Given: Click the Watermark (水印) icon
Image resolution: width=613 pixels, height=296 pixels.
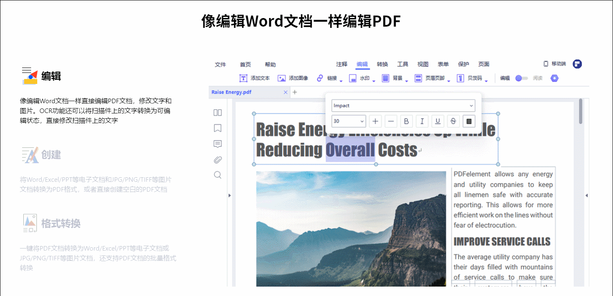Looking at the screenshot, I should tap(353, 78).
